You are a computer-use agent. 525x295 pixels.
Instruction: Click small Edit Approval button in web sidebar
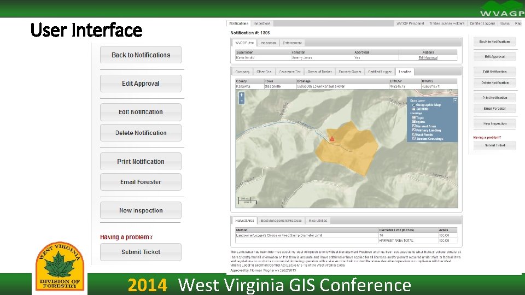(x=494, y=56)
